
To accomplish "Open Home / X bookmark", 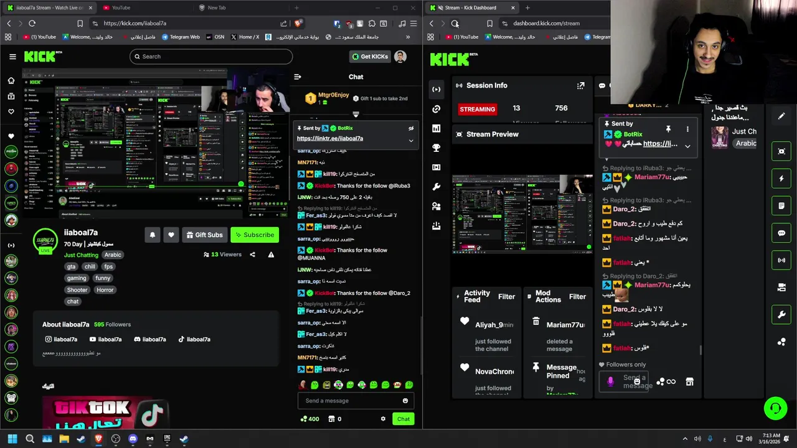I will click(x=245, y=37).
